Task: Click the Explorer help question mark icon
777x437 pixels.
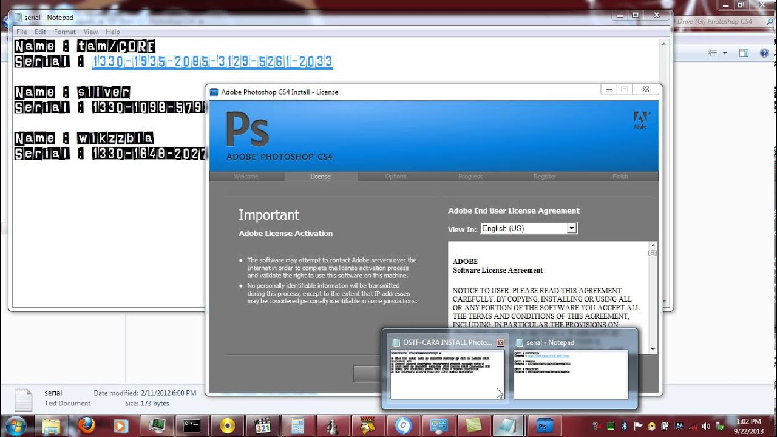Action: 764,53
